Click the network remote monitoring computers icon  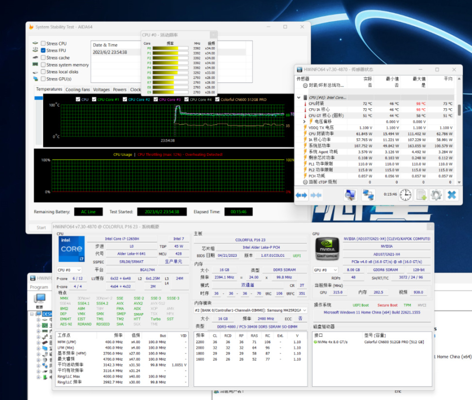368,195
